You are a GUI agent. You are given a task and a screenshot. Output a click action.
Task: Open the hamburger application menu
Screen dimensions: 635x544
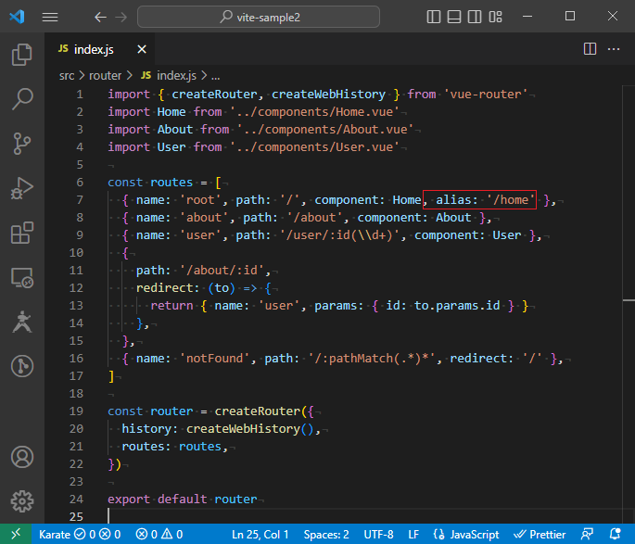coord(50,17)
